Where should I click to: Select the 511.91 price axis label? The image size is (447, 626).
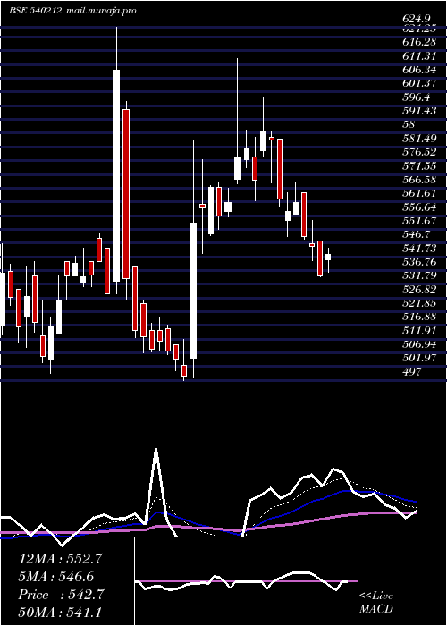pyautogui.click(x=420, y=330)
